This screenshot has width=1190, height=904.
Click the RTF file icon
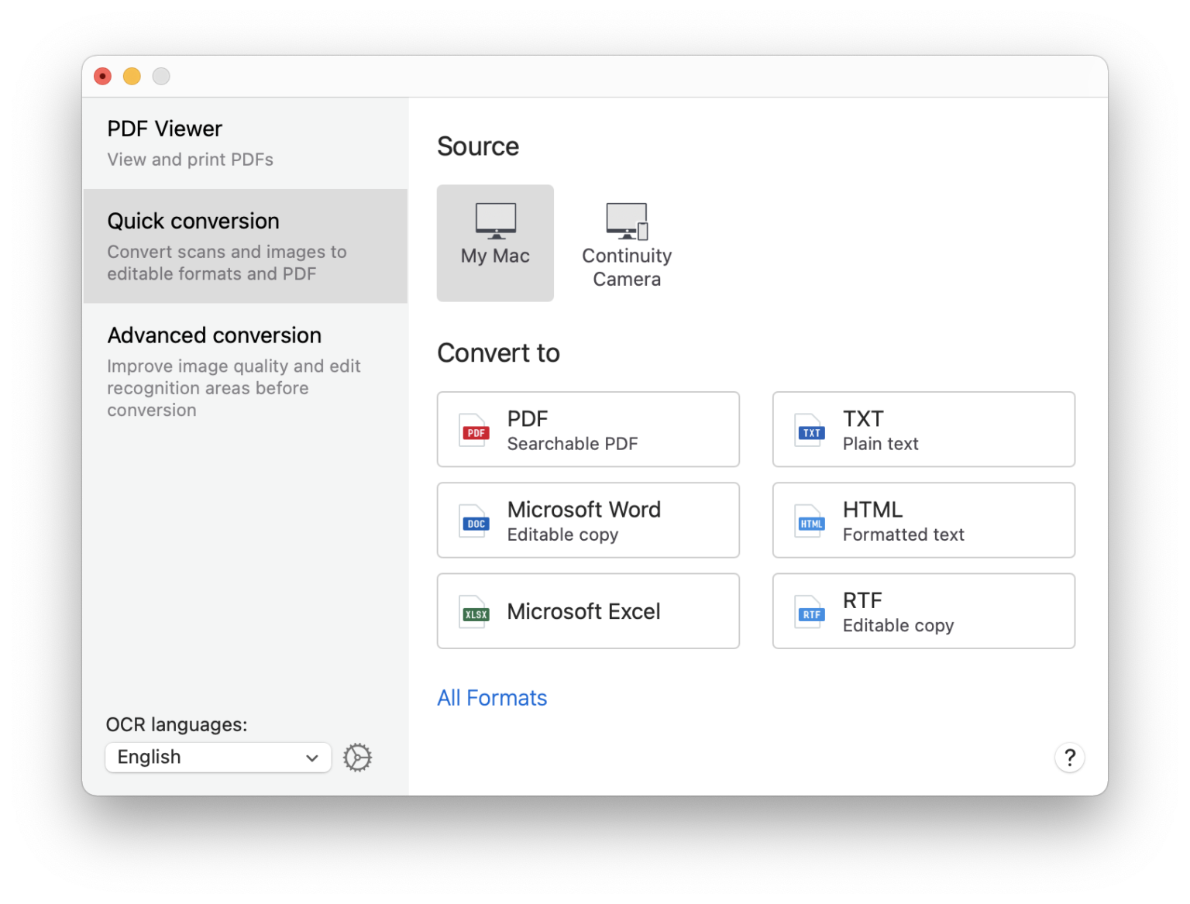[810, 612]
